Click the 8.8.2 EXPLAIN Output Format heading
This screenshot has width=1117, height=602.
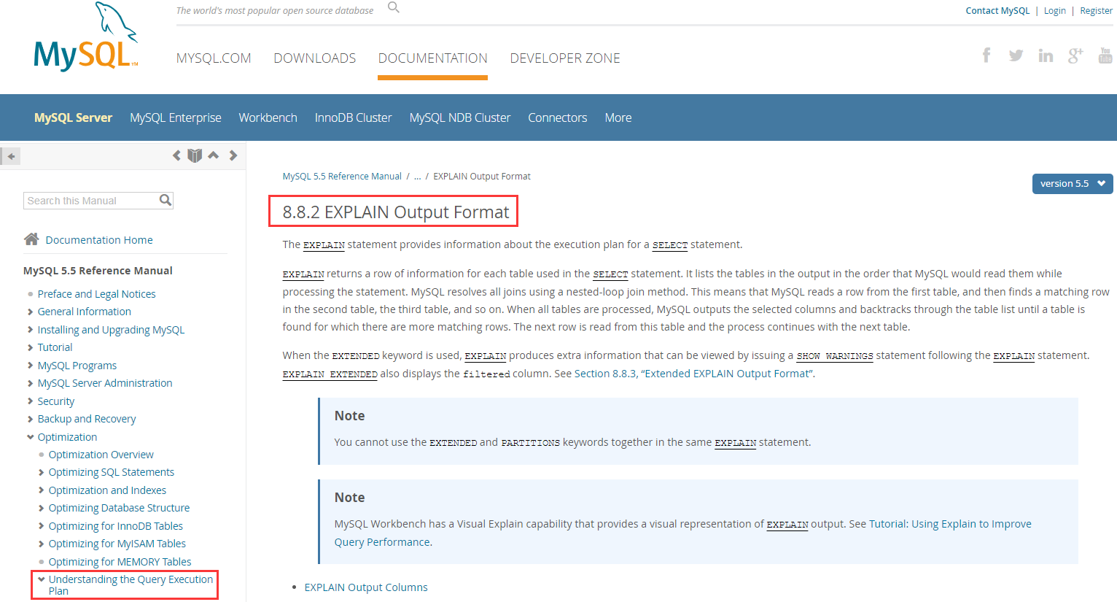tap(396, 212)
